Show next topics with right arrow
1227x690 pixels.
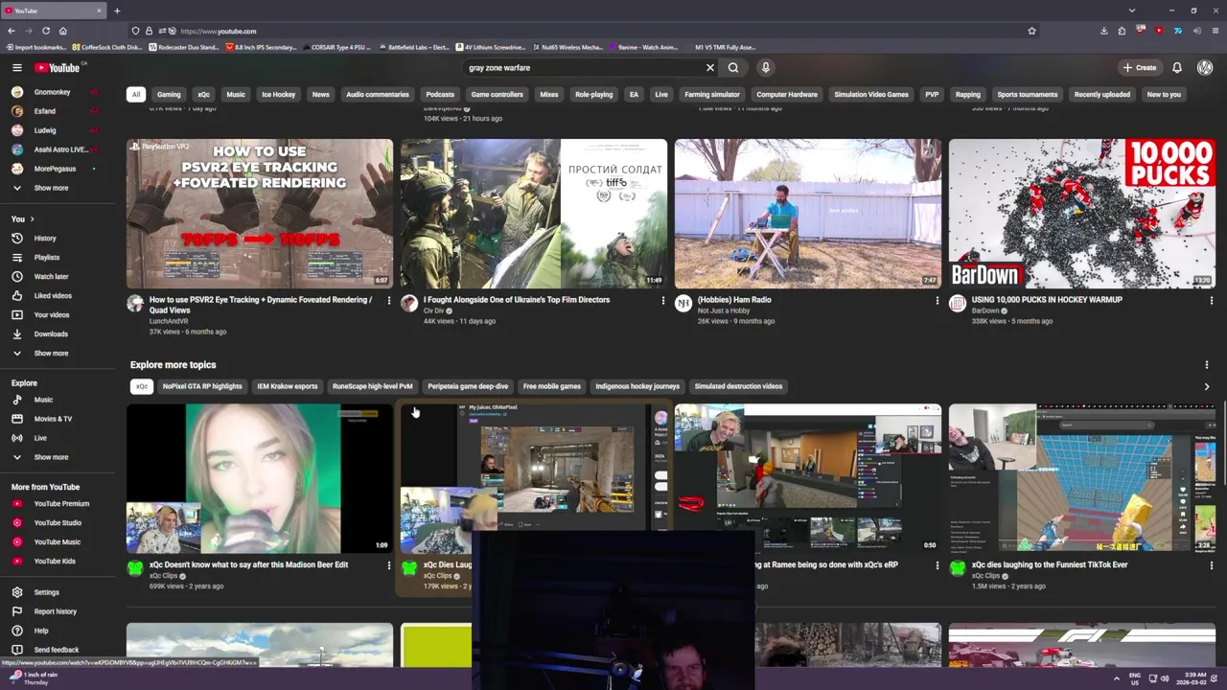click(x=1206, y=387)
